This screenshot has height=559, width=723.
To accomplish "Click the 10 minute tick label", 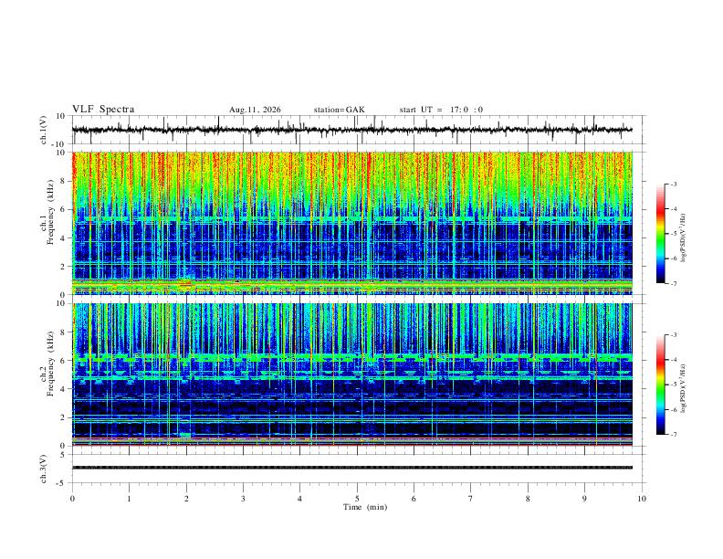I will [x=642, y=499].
